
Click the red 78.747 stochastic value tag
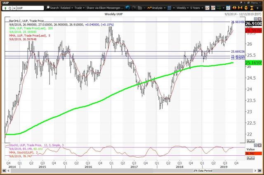coord(254,153)
